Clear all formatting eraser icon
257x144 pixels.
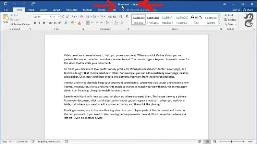point(82,17)
